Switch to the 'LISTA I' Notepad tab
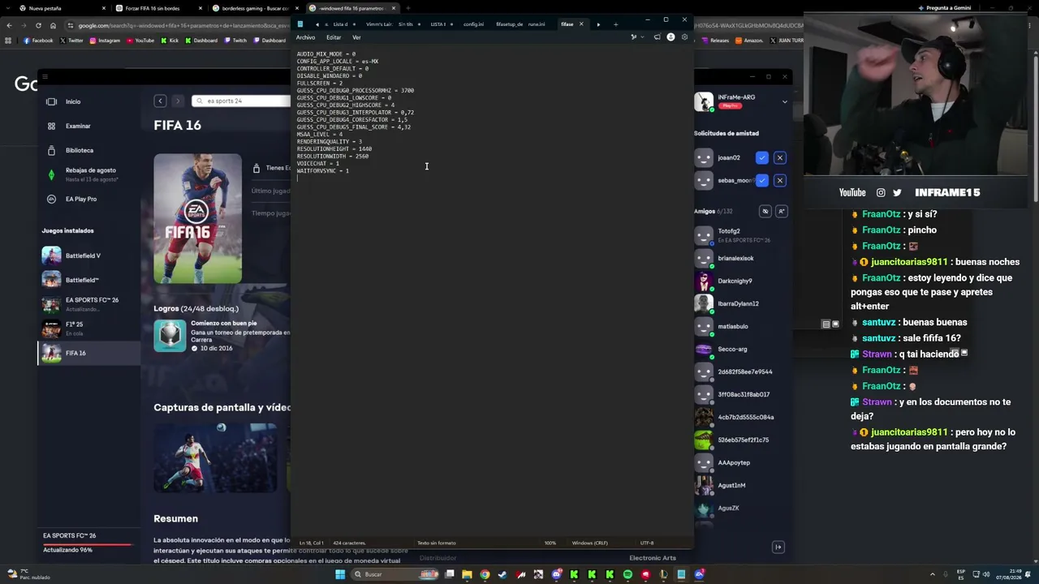Screen dimensions: 1039x584 click(x=438, y=24)
